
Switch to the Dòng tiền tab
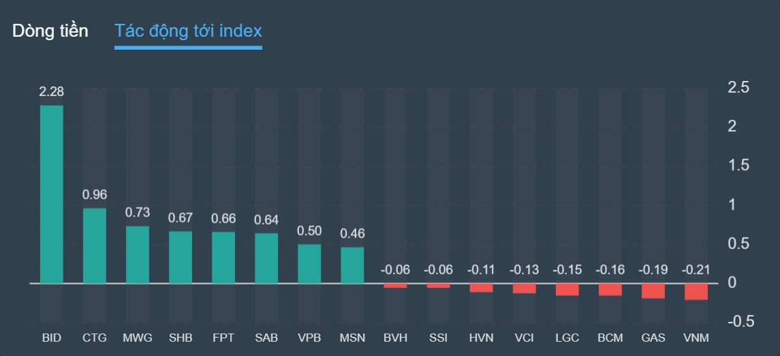pos(50,31)
